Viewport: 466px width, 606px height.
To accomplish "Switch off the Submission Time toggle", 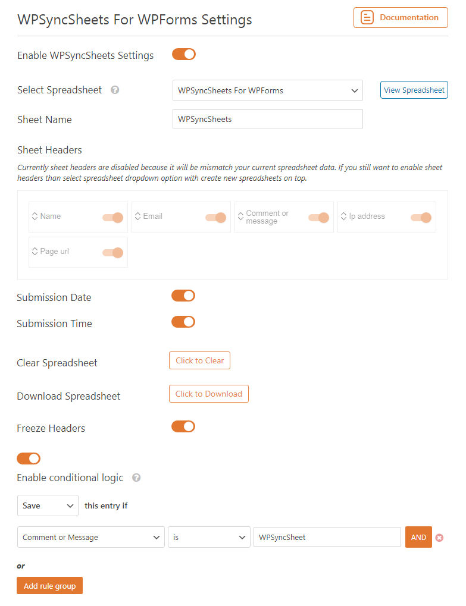I will tap(183, 322).
